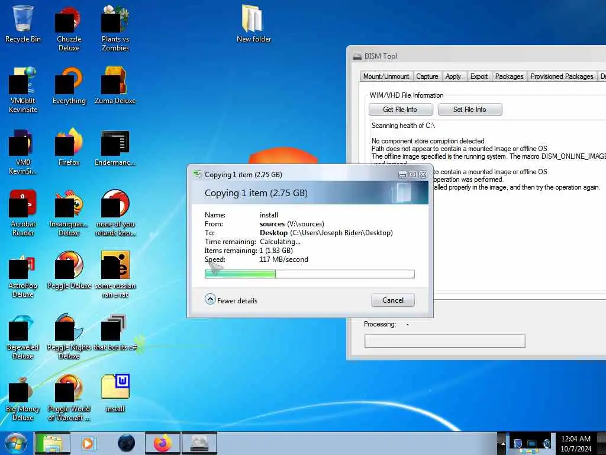Click the 117 MB/second speed value
Screen dimensions: 606x455
[283, 259]
